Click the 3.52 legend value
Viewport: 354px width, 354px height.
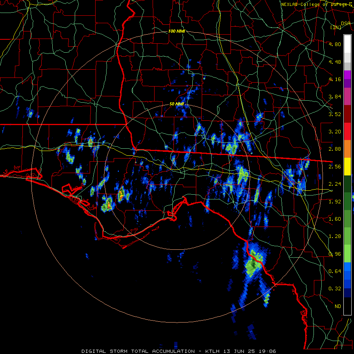(335, 114)
